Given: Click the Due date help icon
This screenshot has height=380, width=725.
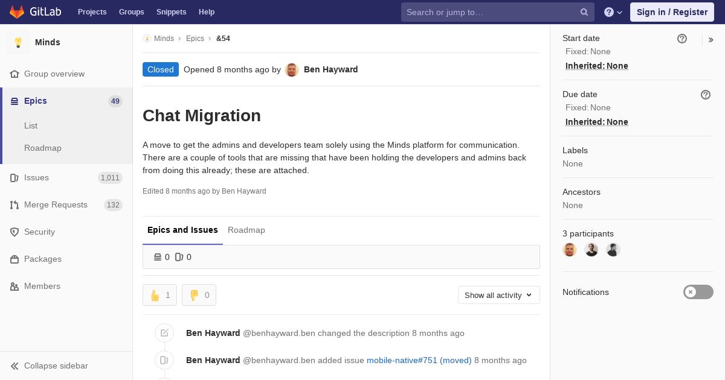Looking at the screenshot, I should click(706, 95).
